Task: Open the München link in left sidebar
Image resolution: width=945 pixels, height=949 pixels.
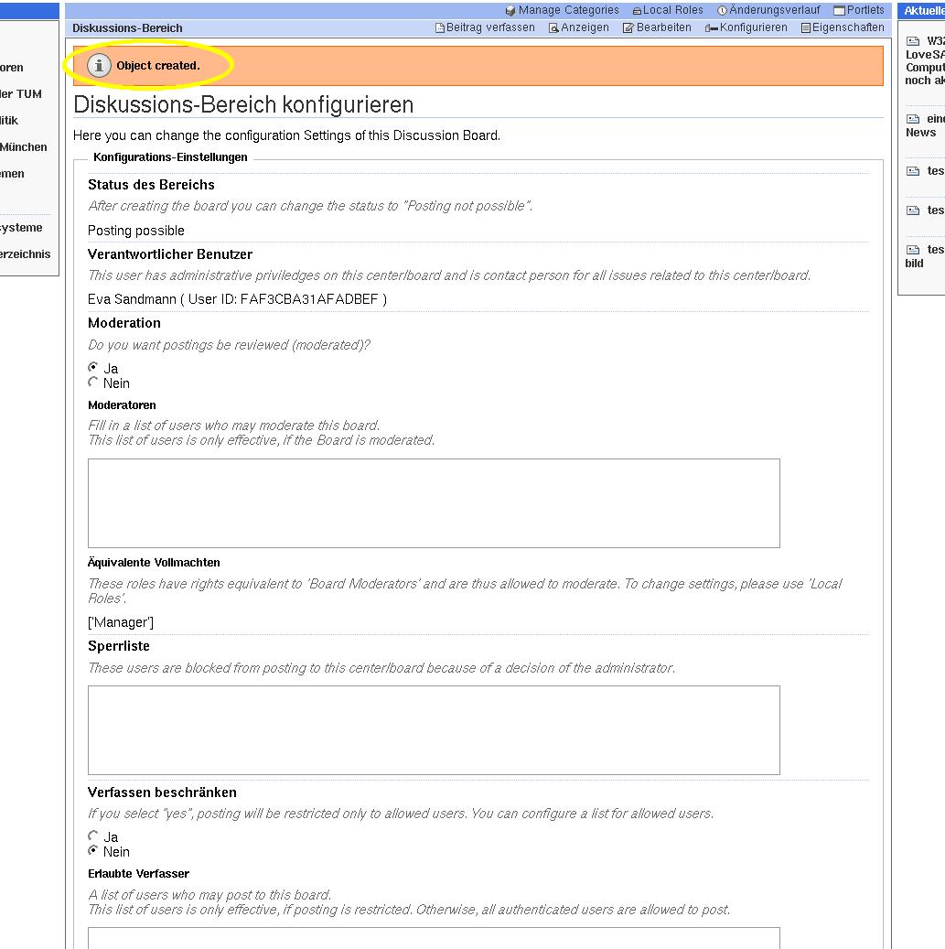Action: tap(24, 147)
